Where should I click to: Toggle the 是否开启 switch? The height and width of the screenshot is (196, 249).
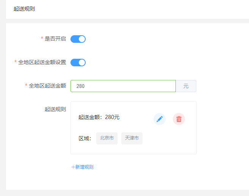[x=78, y=39]
